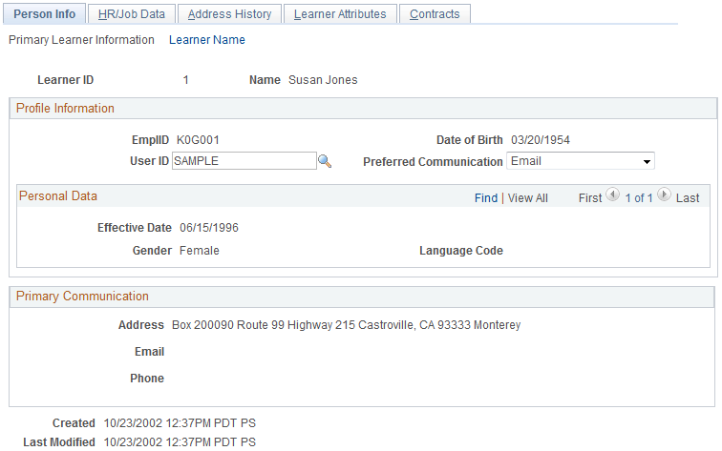Image resolution: width=722 pixels, height=451 pixels.
Task: Click the Language Code label
Action: [461, 251]
